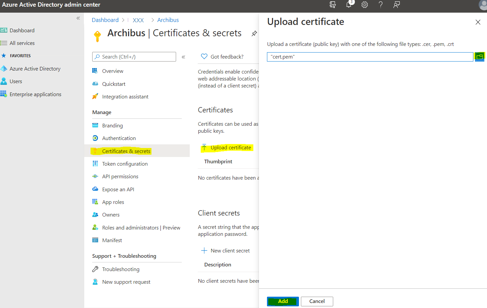Open Azure portal settings via gear icon
The image size is (487, 308).
click(364, 5)
